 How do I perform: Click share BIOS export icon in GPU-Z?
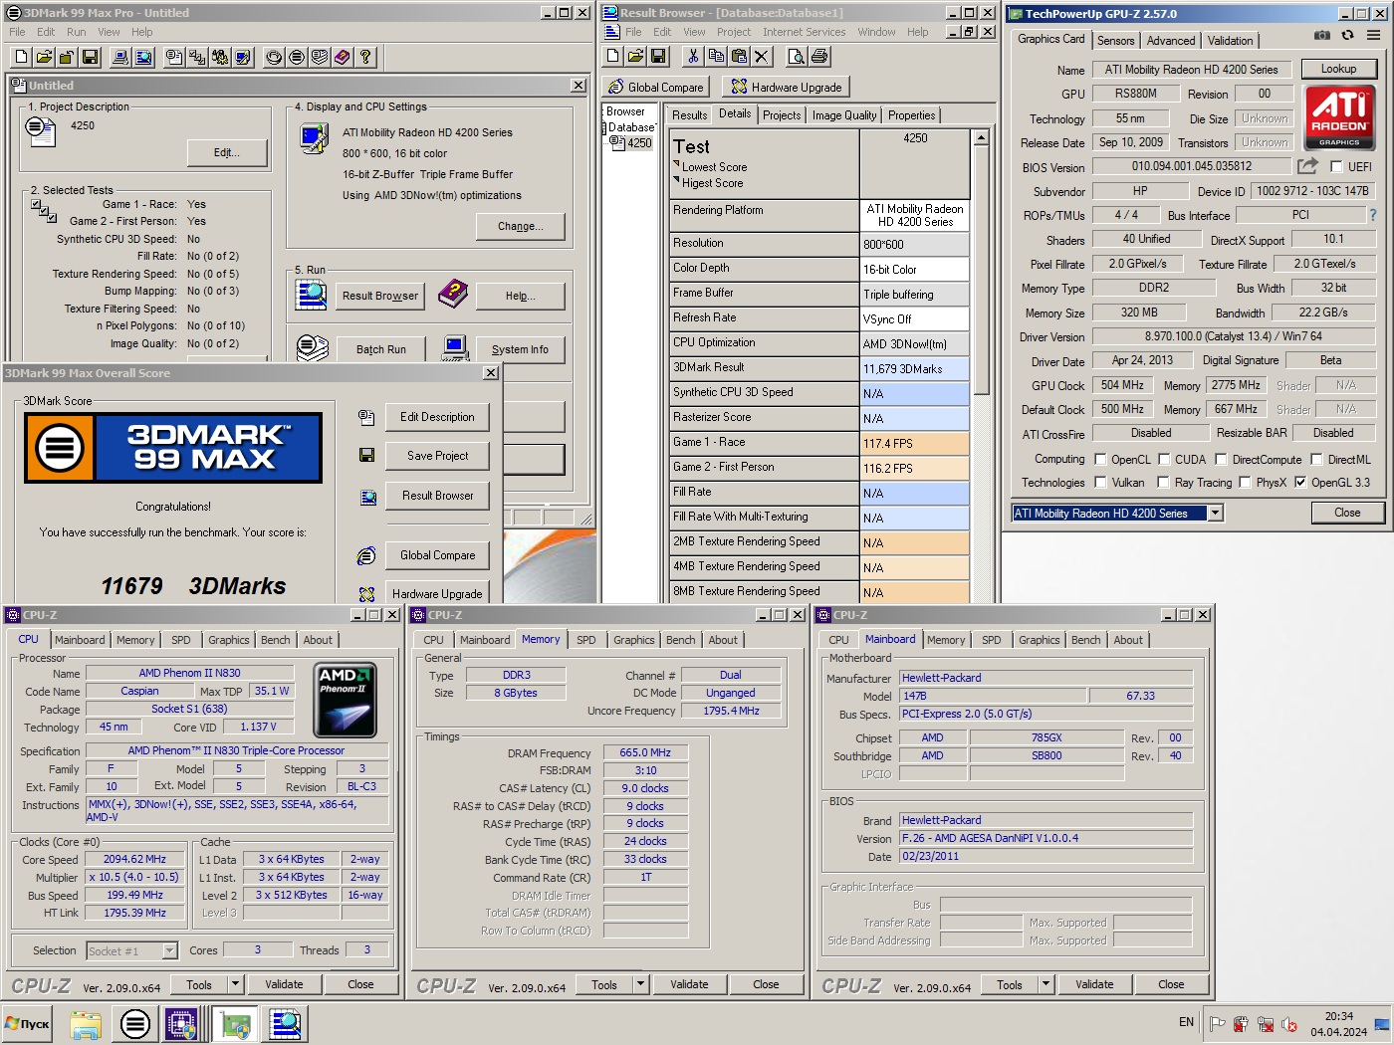pos(1307,166)
